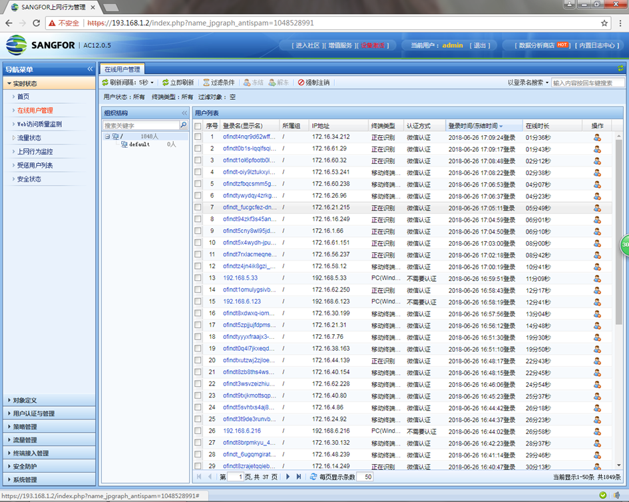The image size is (629, 502).
Task: Open the 数据分析商店 link
Action: (x=536, y=45)
